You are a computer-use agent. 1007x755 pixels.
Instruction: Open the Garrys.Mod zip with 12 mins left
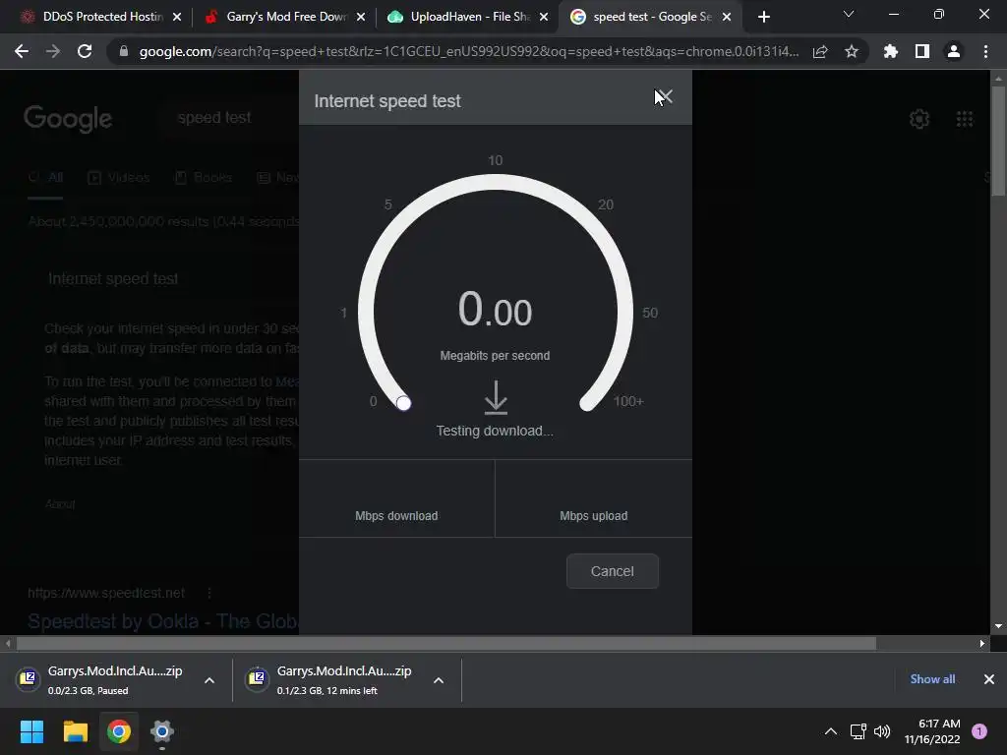pos(332,679)
